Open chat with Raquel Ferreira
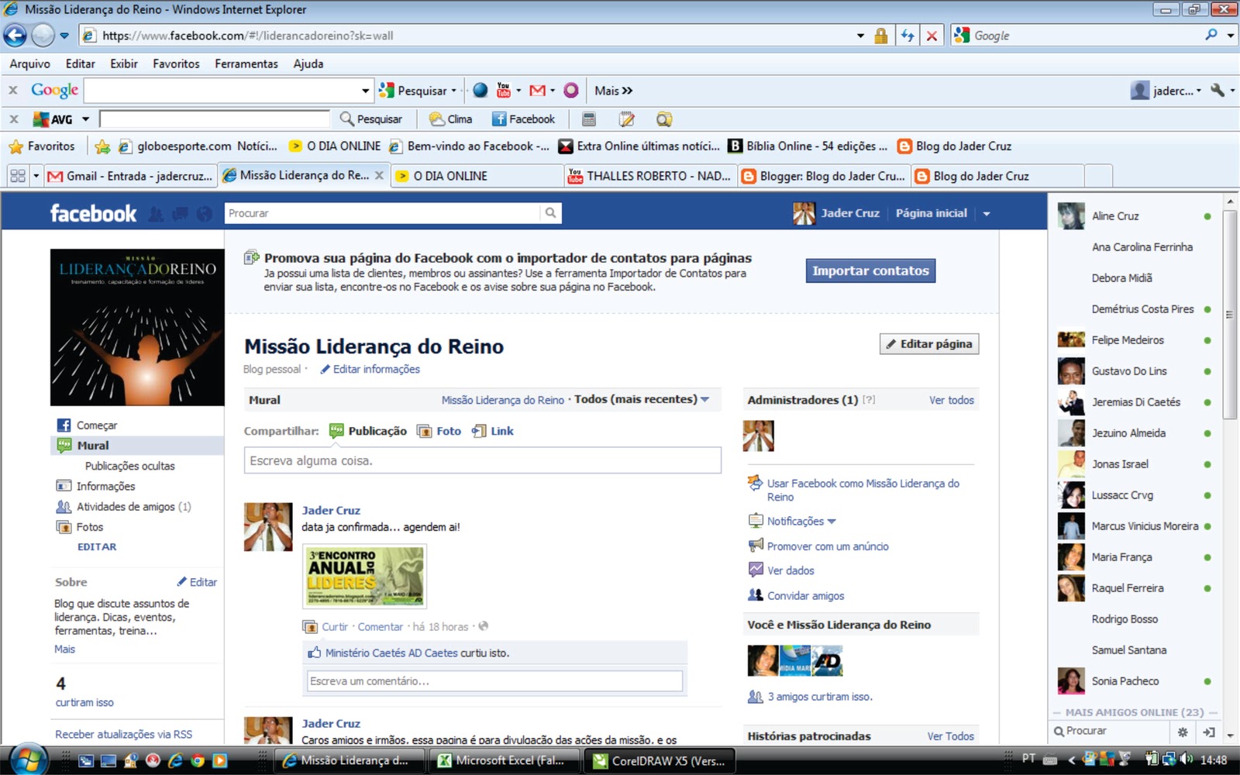The height and width of the screenshot is (775, 1240). (x=1134, y=588)
